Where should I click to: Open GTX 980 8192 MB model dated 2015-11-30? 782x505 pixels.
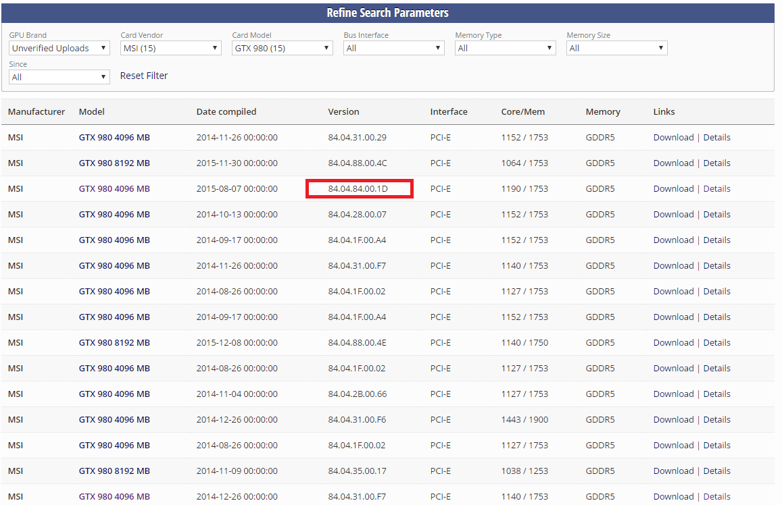[114, 163]
